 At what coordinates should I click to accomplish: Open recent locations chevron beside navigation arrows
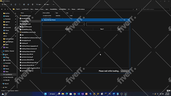(8, 9)
